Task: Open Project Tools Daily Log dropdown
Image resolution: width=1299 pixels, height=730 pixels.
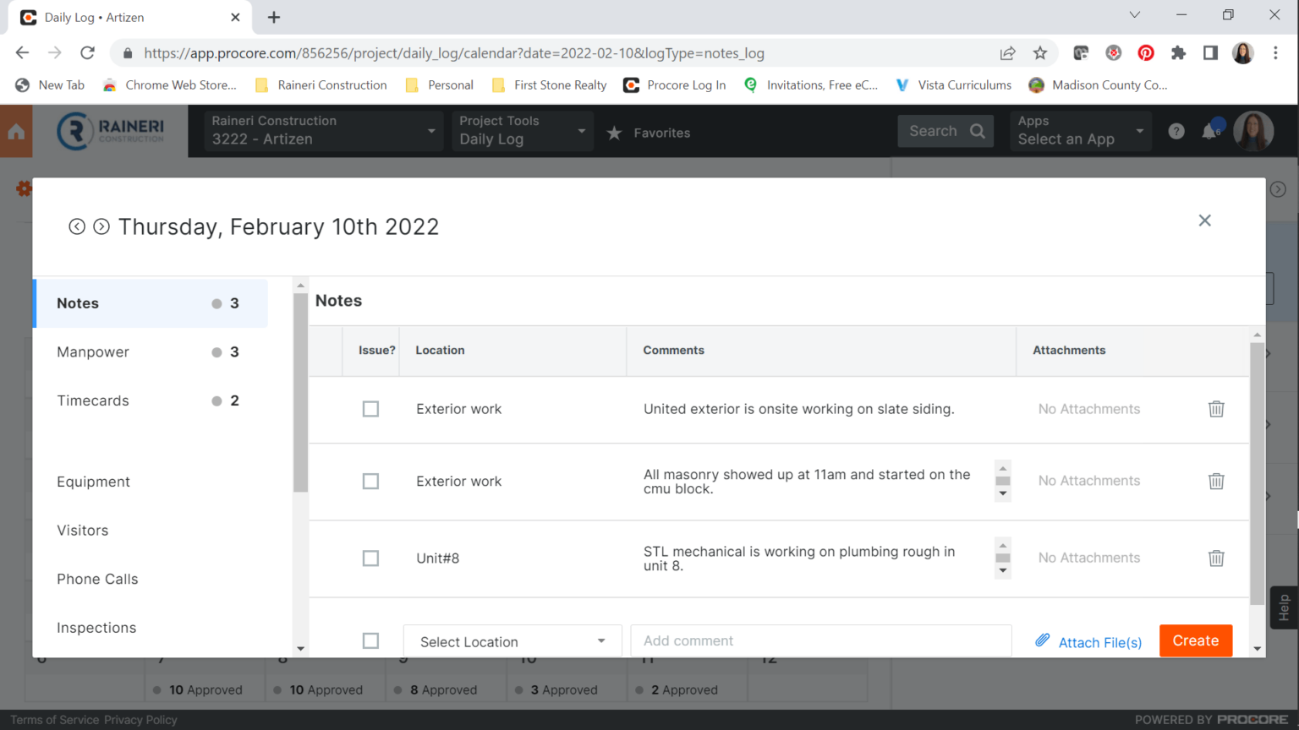Action: (x=523, y=131)
